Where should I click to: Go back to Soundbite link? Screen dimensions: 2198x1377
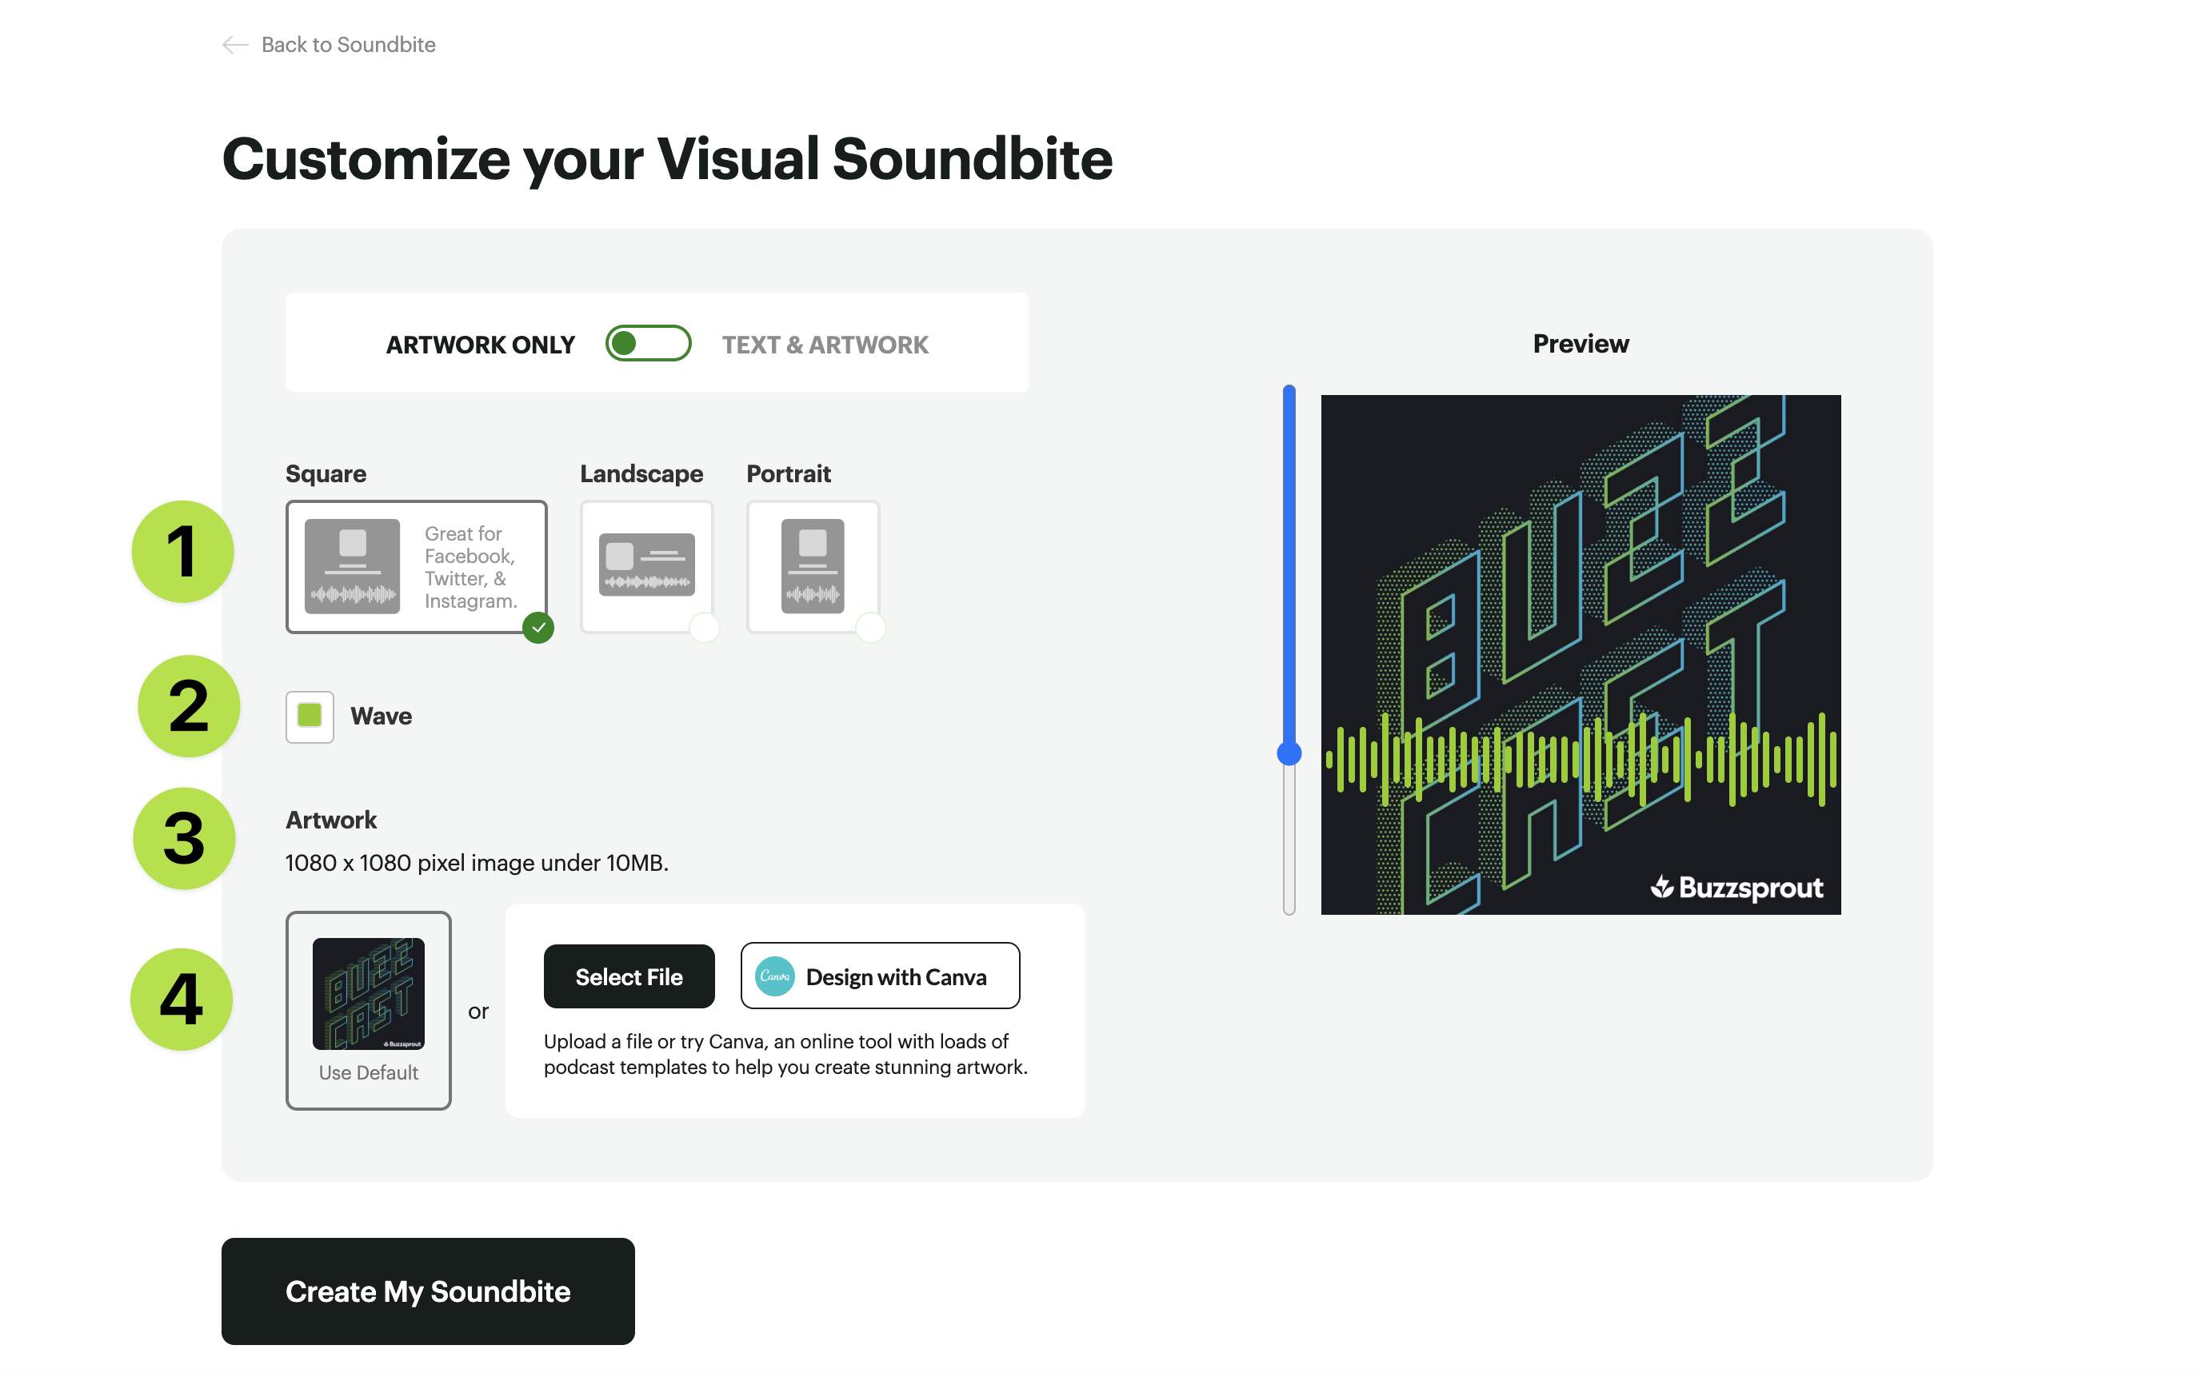coord(348,45)
